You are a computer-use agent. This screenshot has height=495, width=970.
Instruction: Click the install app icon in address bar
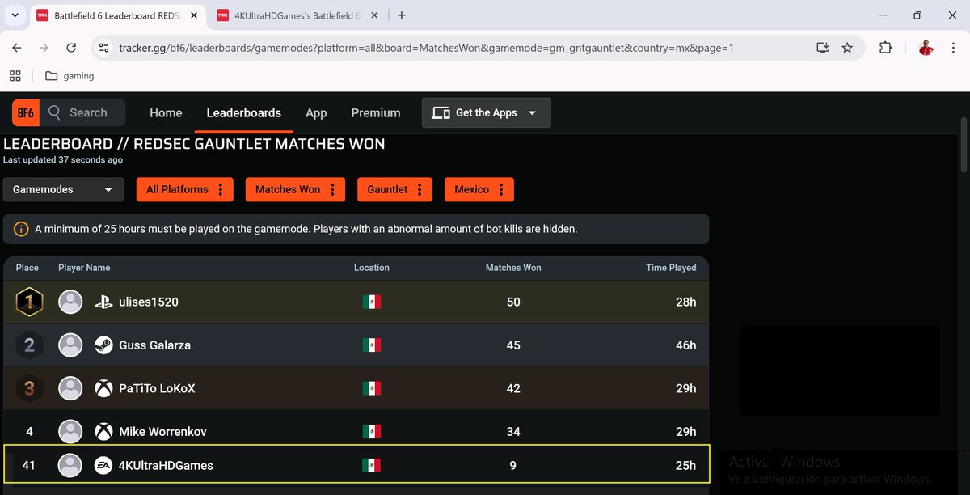[823, 48]
